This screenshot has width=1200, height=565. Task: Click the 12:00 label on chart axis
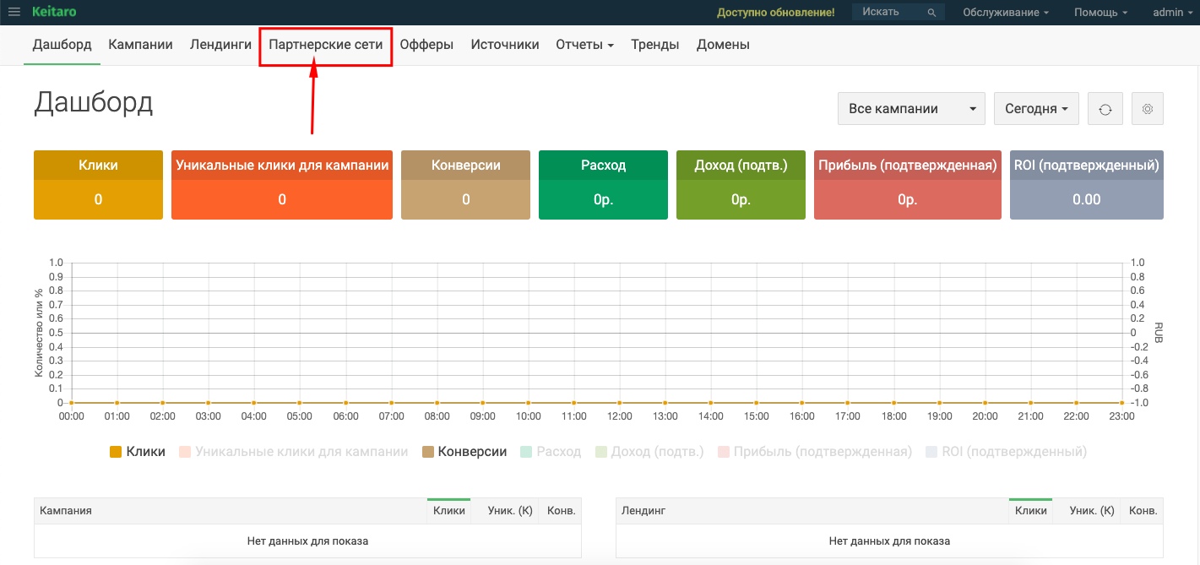[x=620, y=416]
